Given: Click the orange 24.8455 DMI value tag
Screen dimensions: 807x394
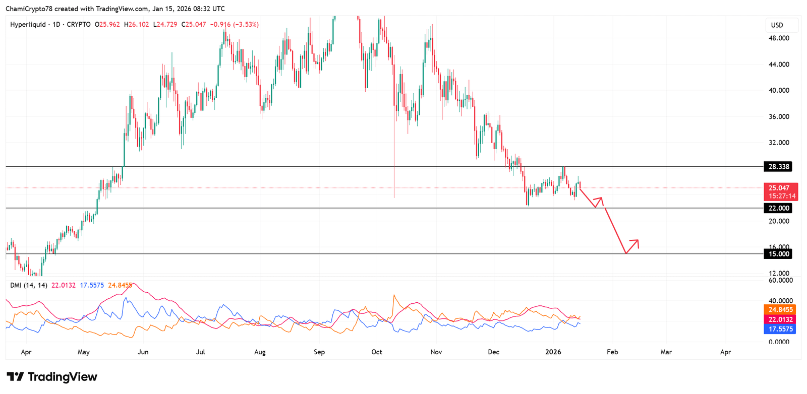Looking at the screenshot, I should tap(780, 310).
